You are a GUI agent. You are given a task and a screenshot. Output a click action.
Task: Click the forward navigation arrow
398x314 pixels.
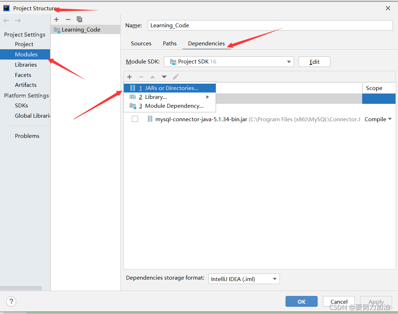(18, 21)
